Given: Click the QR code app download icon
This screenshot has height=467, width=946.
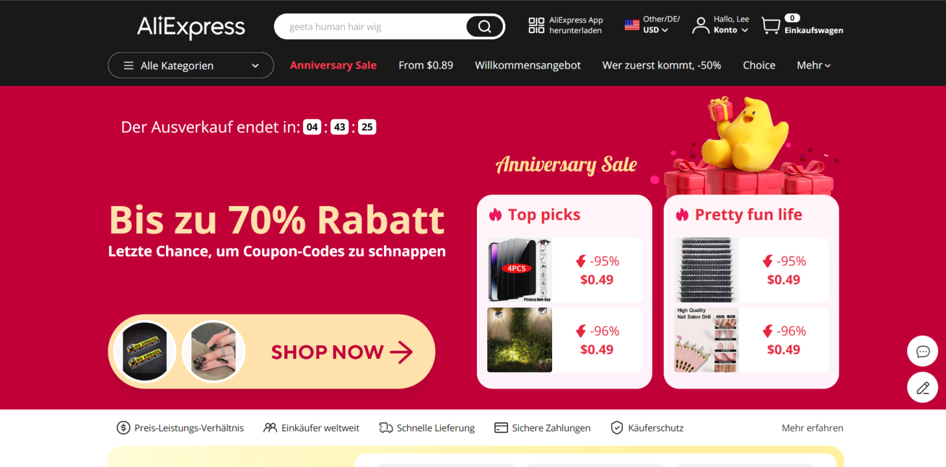Looking at the screenshot, I should coord(536,25).
